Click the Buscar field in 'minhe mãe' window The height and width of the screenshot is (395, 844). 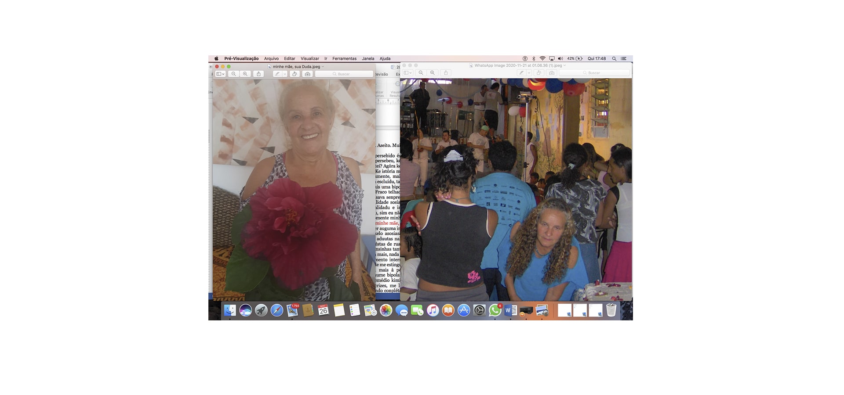[344, 74]
